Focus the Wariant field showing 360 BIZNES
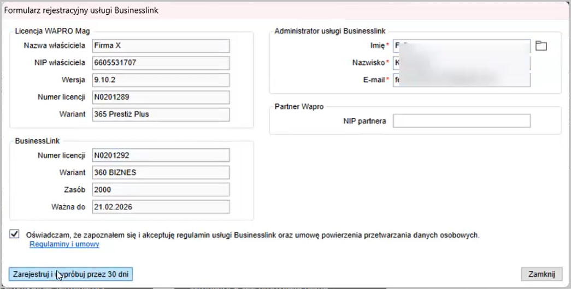 click(x=161, y=173)
